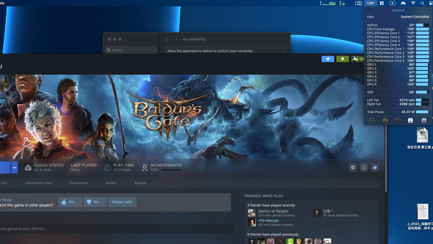The height and width of the screenshot is (244, 433).
Task: Launch System Information from the sensors panel
Action: tap(410, 120)
